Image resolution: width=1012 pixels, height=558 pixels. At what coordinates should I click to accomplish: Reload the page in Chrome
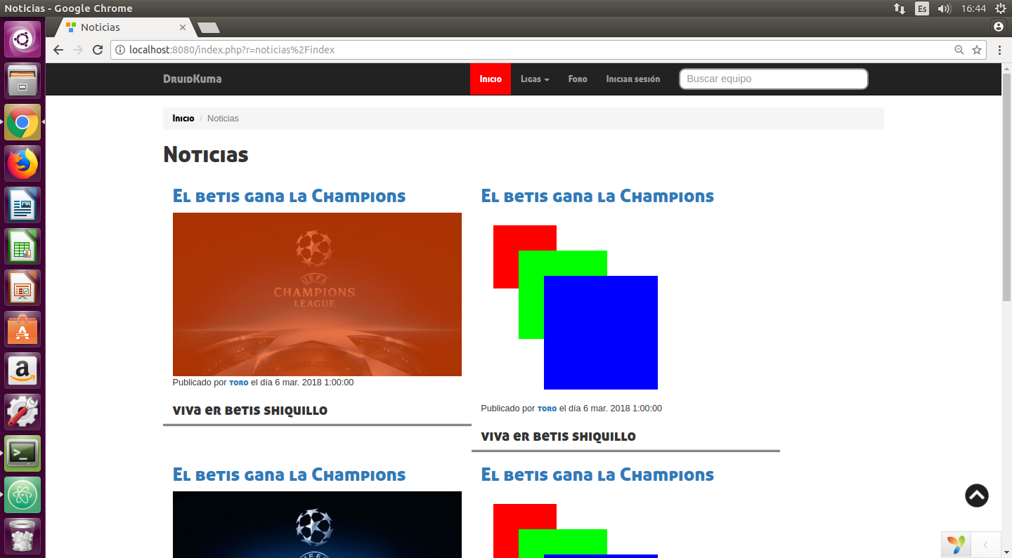98,50
